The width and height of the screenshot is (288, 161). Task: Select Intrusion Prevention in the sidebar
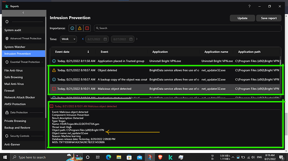click(23, 54)
